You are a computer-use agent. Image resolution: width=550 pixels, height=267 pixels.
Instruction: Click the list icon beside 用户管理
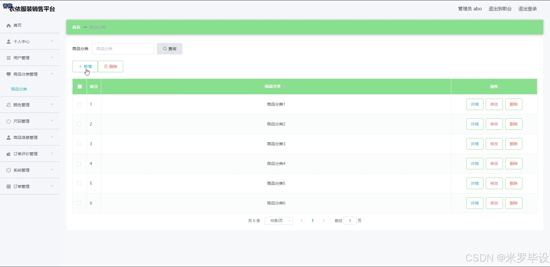[9, 58]
